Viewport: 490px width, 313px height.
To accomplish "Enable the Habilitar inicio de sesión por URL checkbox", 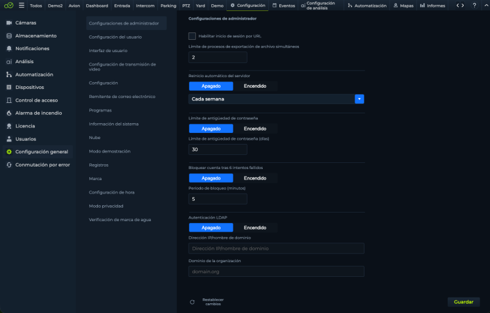I will click(192, 36).
